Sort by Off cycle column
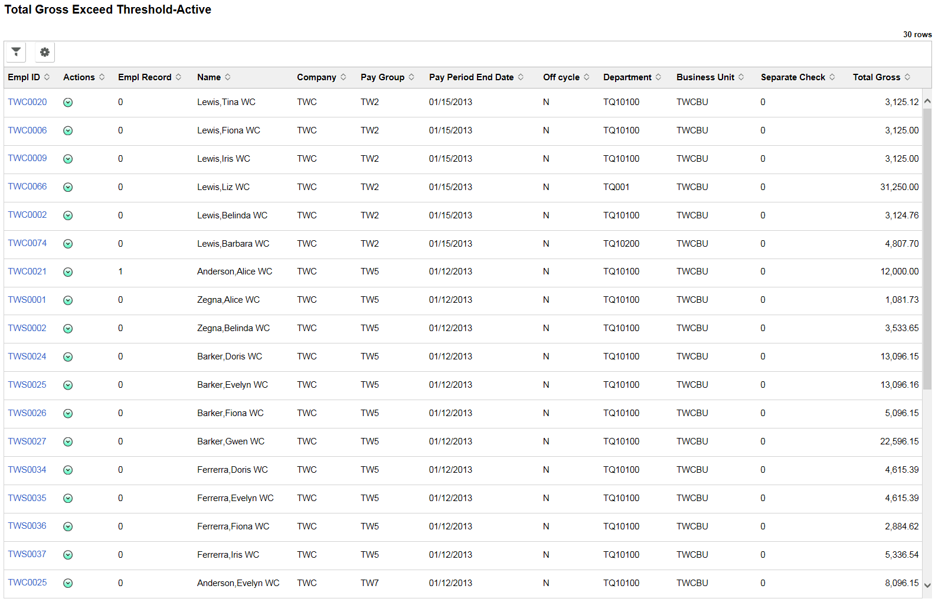This screenshot has height=602, width=935. pyautogui.click(x=566, y=77)
